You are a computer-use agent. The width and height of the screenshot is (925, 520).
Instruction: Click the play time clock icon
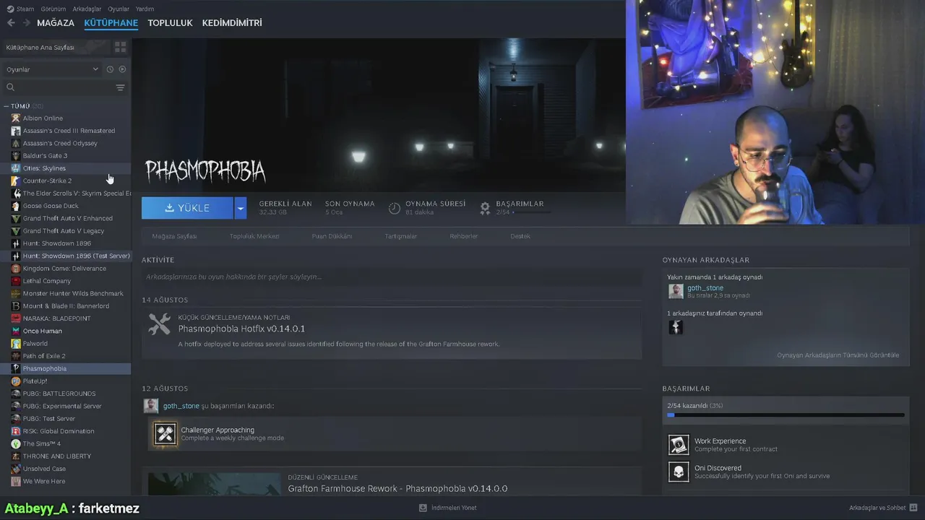pyautogui.click(x=395, y=208)
